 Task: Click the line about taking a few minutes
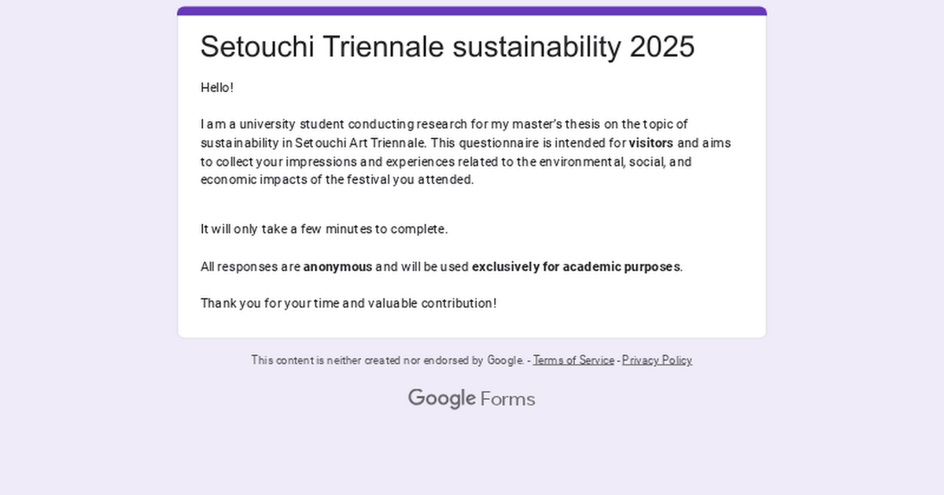[324, 229]
